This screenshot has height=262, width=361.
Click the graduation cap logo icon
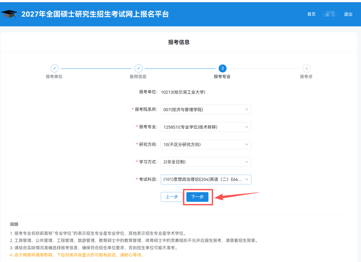coord(9,14)
